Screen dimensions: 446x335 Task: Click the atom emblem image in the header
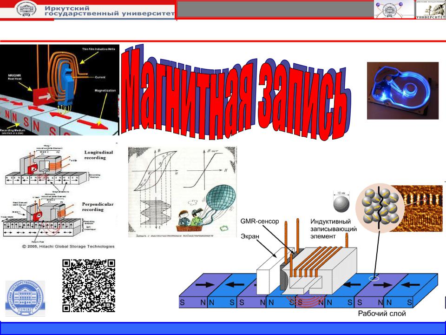(394, 9)
